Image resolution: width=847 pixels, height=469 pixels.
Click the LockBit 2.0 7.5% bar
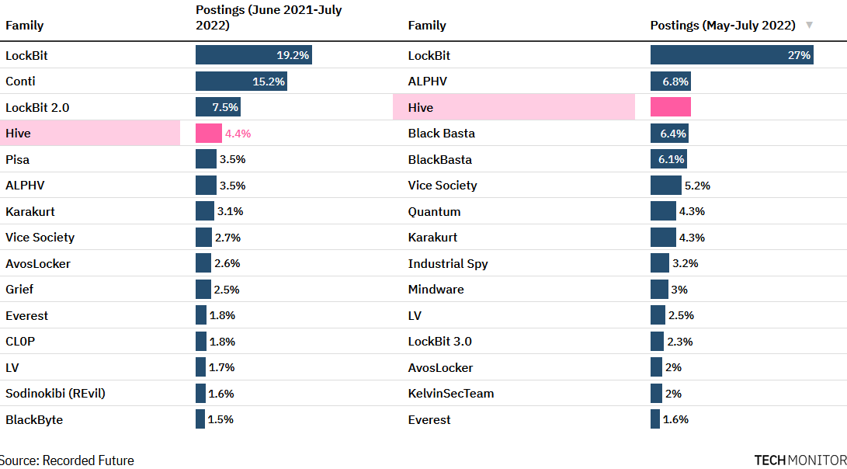217,107
